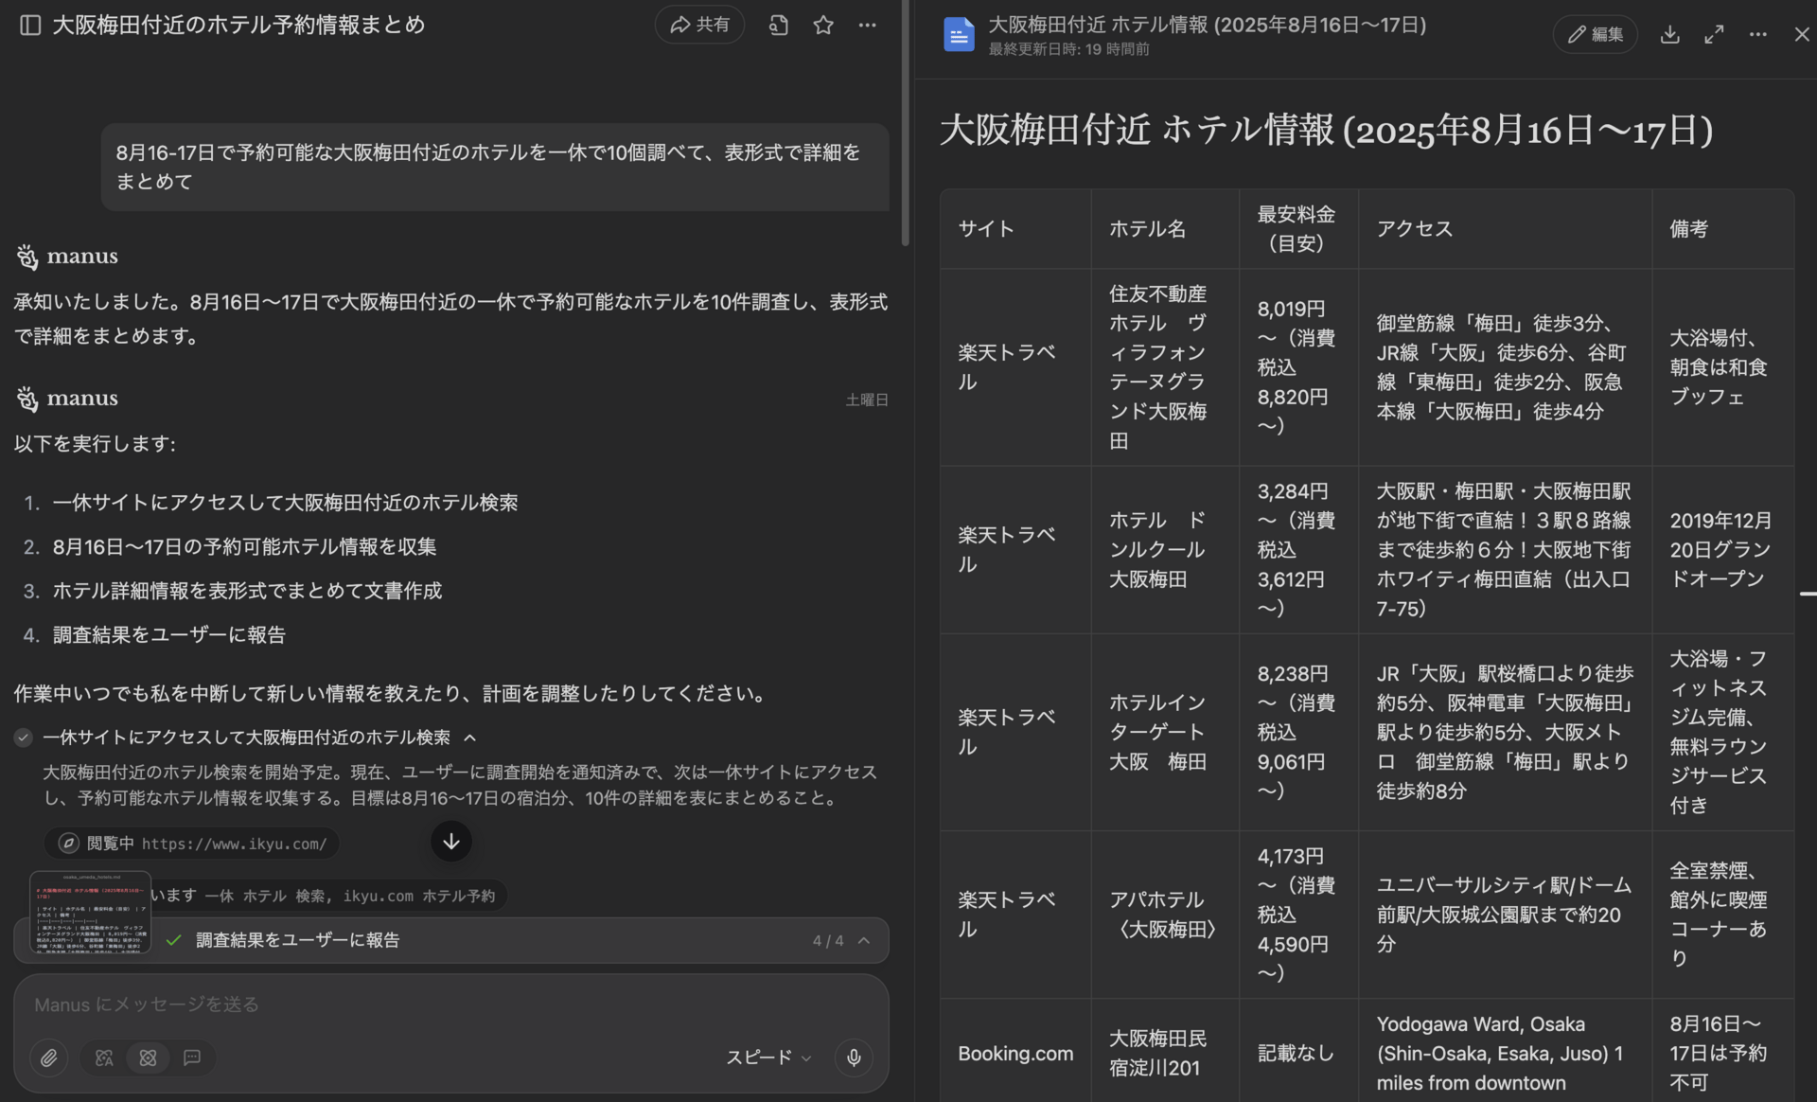Star this conversation as favorite
The width and height of the screenshot is (1817, 1102).
coord(823,25)
